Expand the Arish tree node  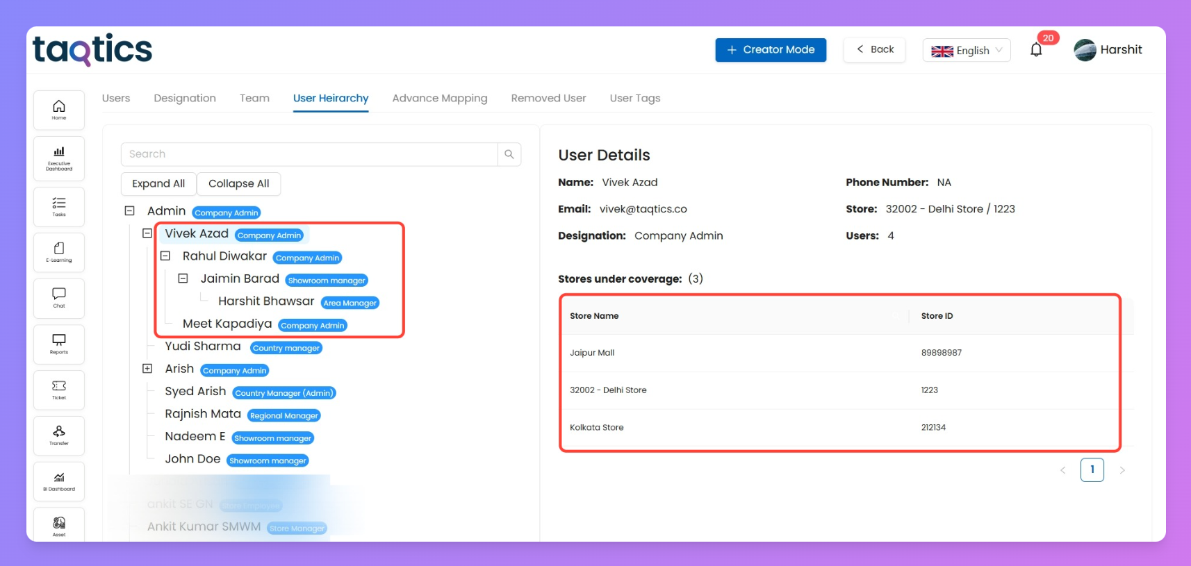tap(147, 369)
